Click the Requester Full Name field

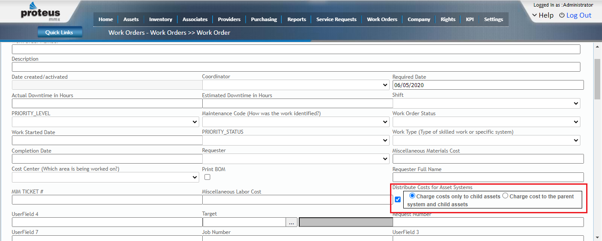pos(488,177)
